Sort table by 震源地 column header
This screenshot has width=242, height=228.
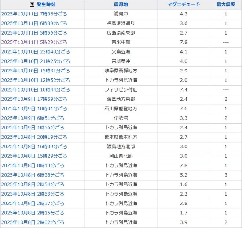[121, 4]
